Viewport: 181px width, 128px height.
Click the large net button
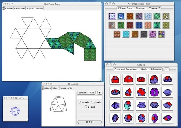30,8
